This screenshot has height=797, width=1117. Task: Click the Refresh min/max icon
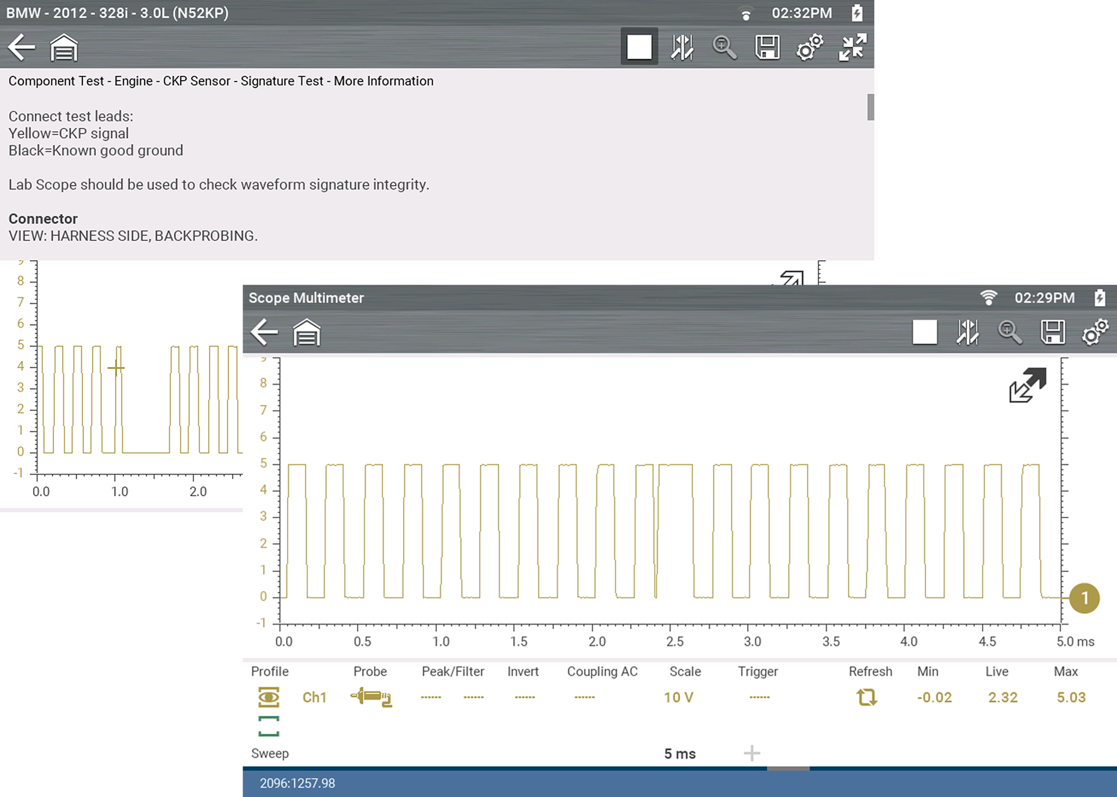[x=866, y=697]
